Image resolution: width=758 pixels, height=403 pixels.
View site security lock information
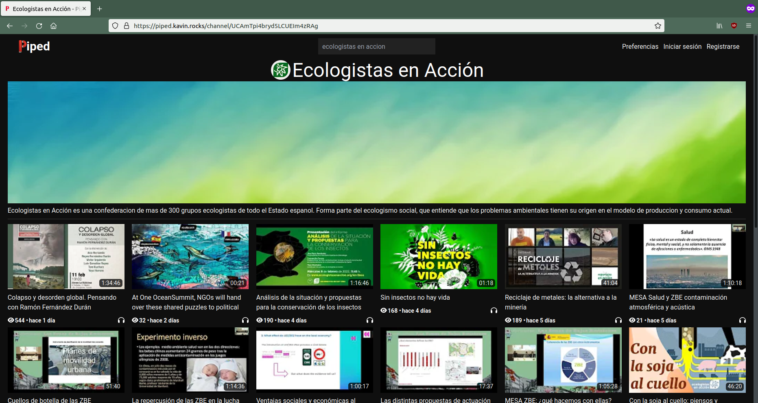(x=127, y=26)
